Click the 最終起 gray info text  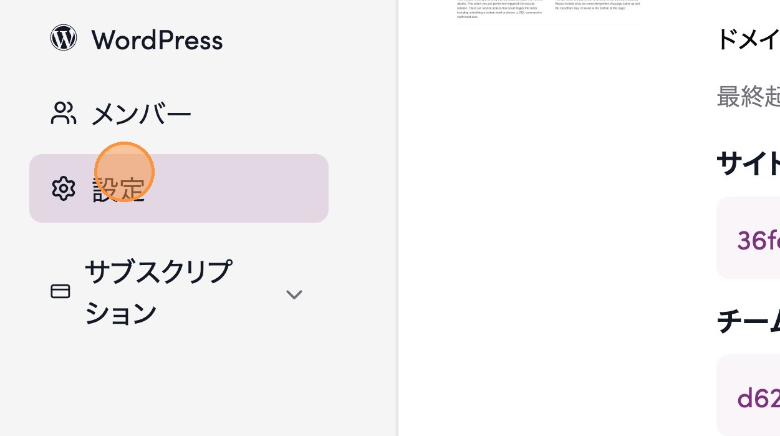[748, 97]
